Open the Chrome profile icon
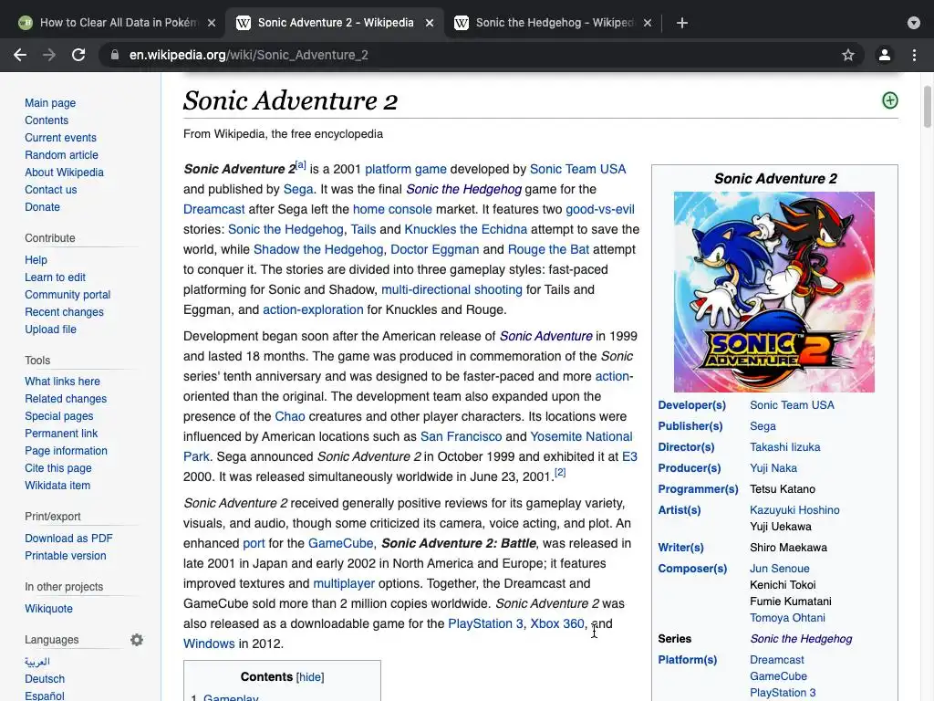Viewport: 934px width, 701px height. [x=885, y=55]
